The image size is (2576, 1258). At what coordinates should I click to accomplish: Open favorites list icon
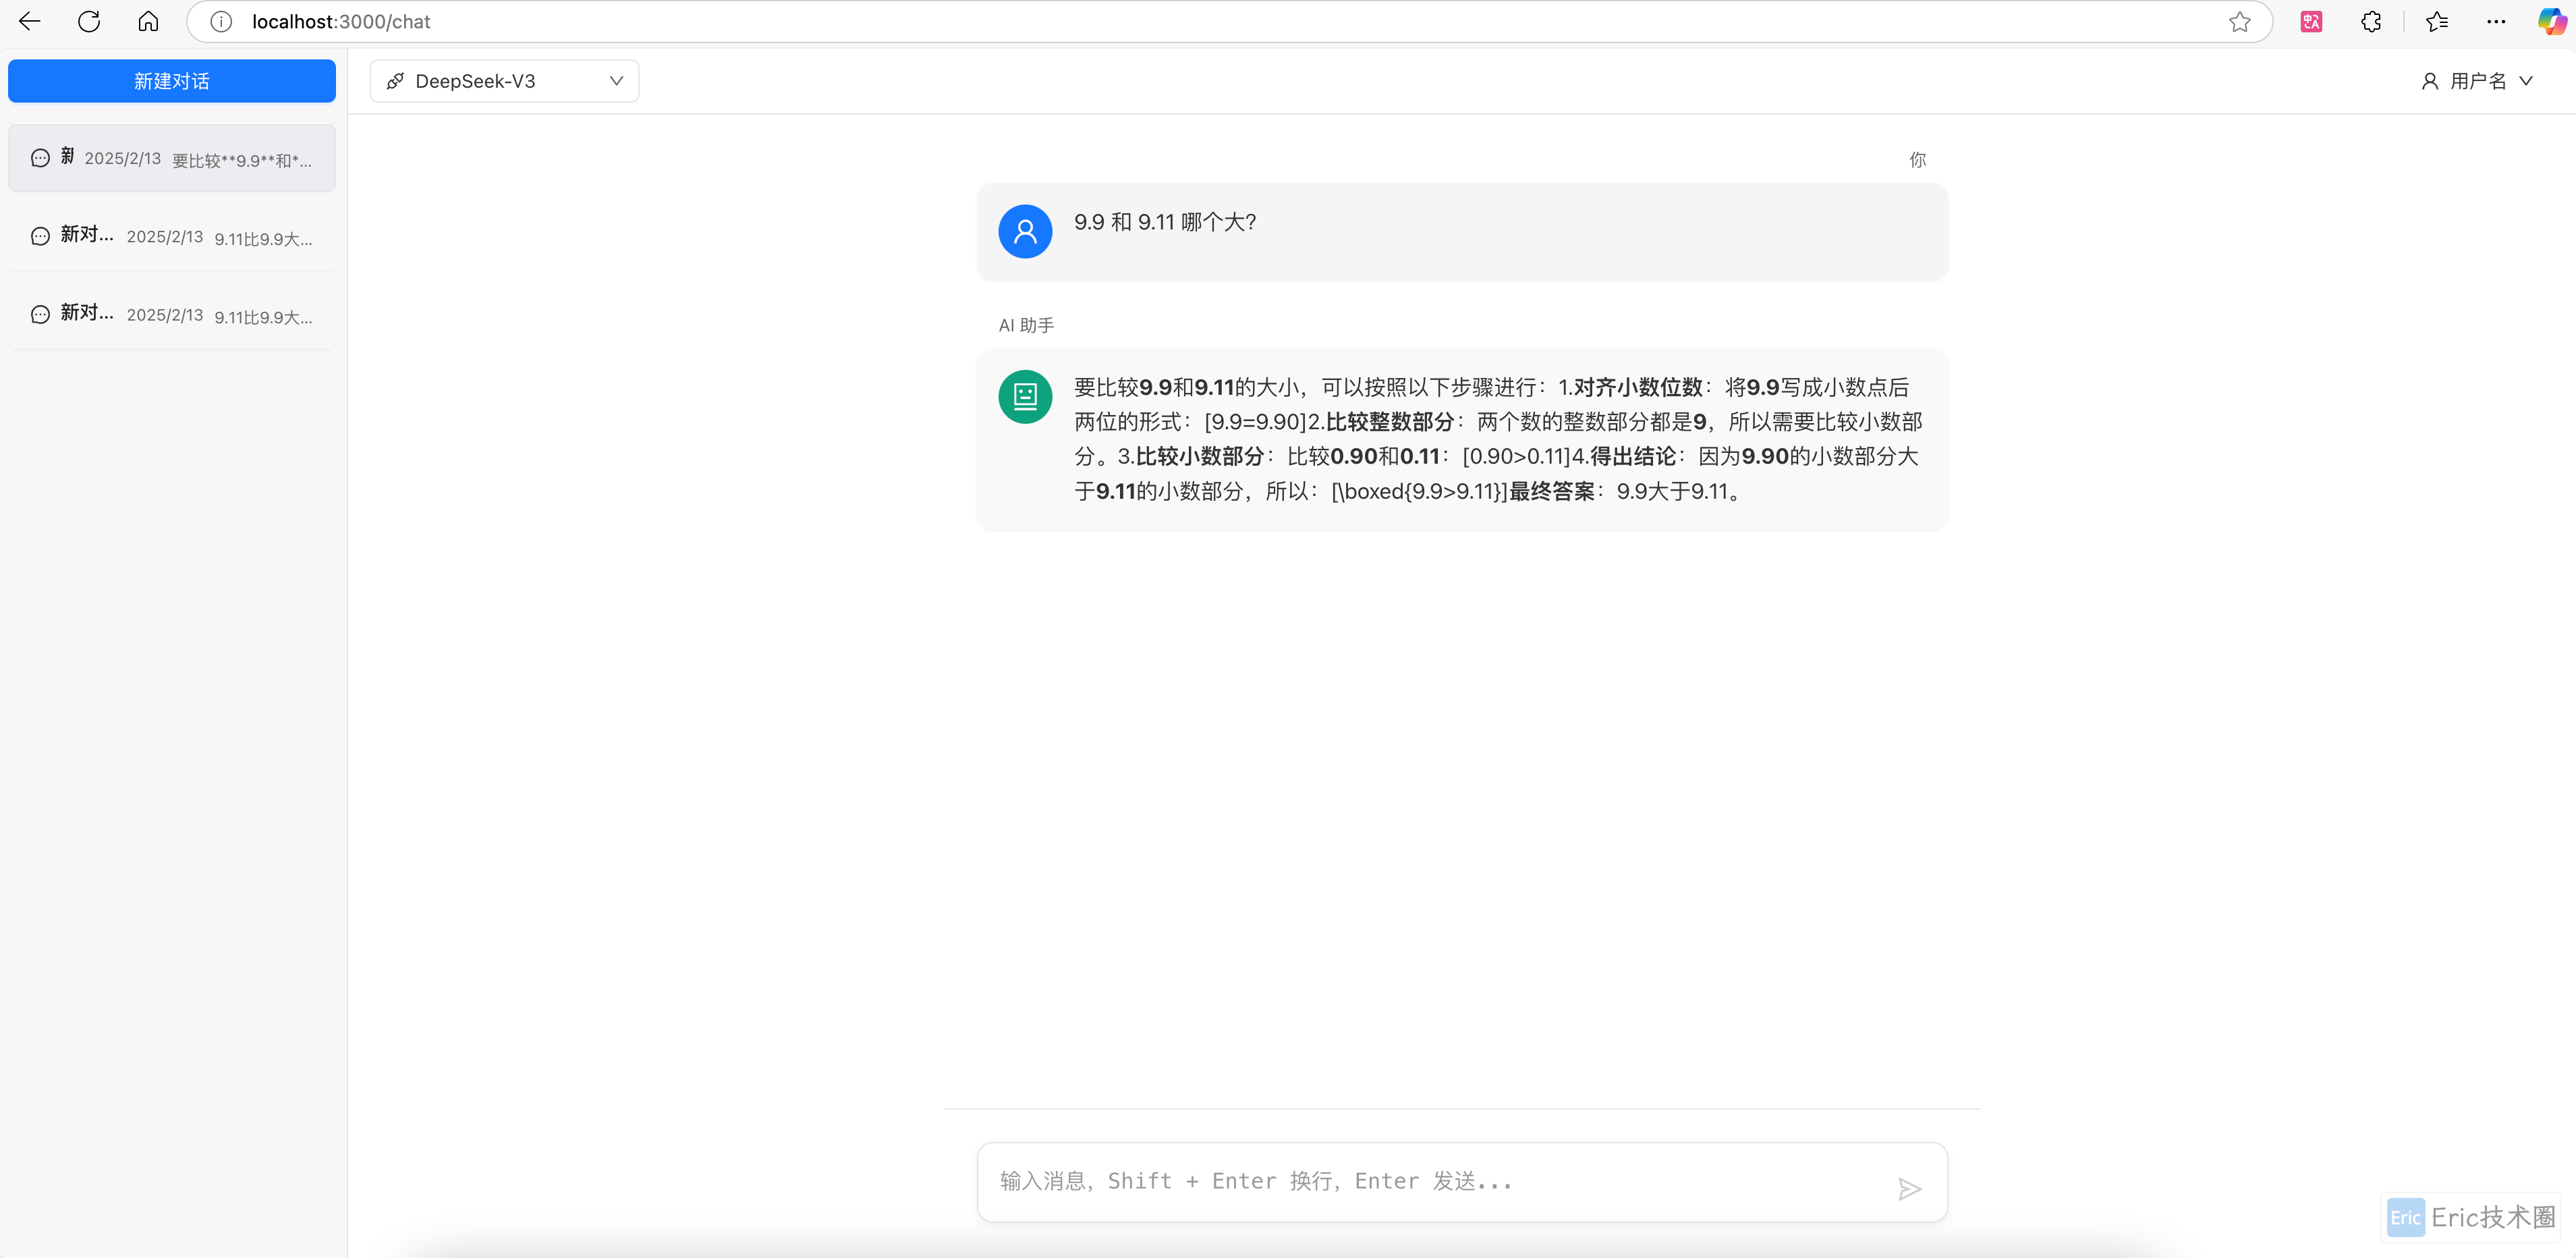pyautogui.click(x=2436, y=22)
